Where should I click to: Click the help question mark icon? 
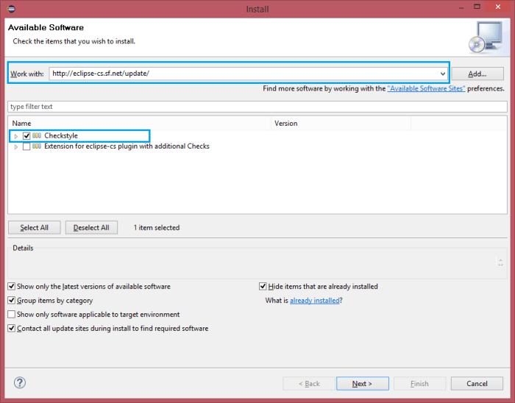click(20, 382)
